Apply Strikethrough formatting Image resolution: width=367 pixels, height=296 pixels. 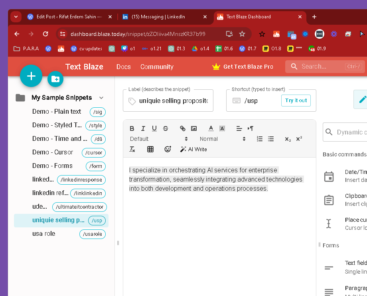pos(166,128)
